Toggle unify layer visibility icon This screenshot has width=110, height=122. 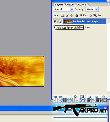tap(95, 15)
